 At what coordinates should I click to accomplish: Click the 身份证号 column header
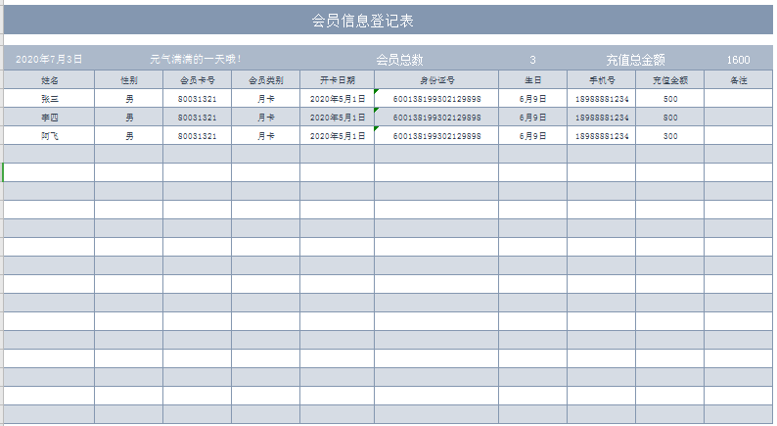tap(436, 79)
